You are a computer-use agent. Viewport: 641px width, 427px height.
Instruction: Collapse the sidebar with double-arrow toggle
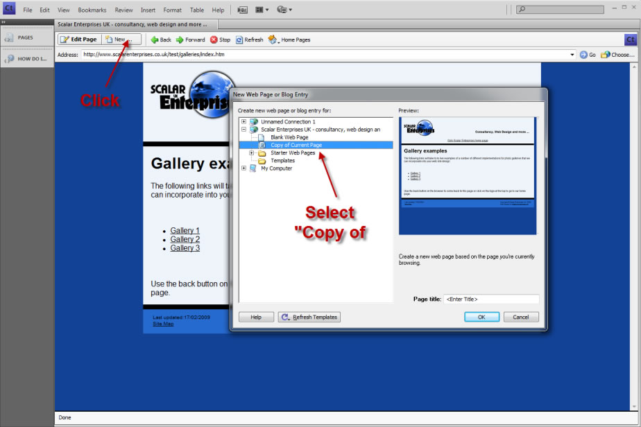[3, 22]
